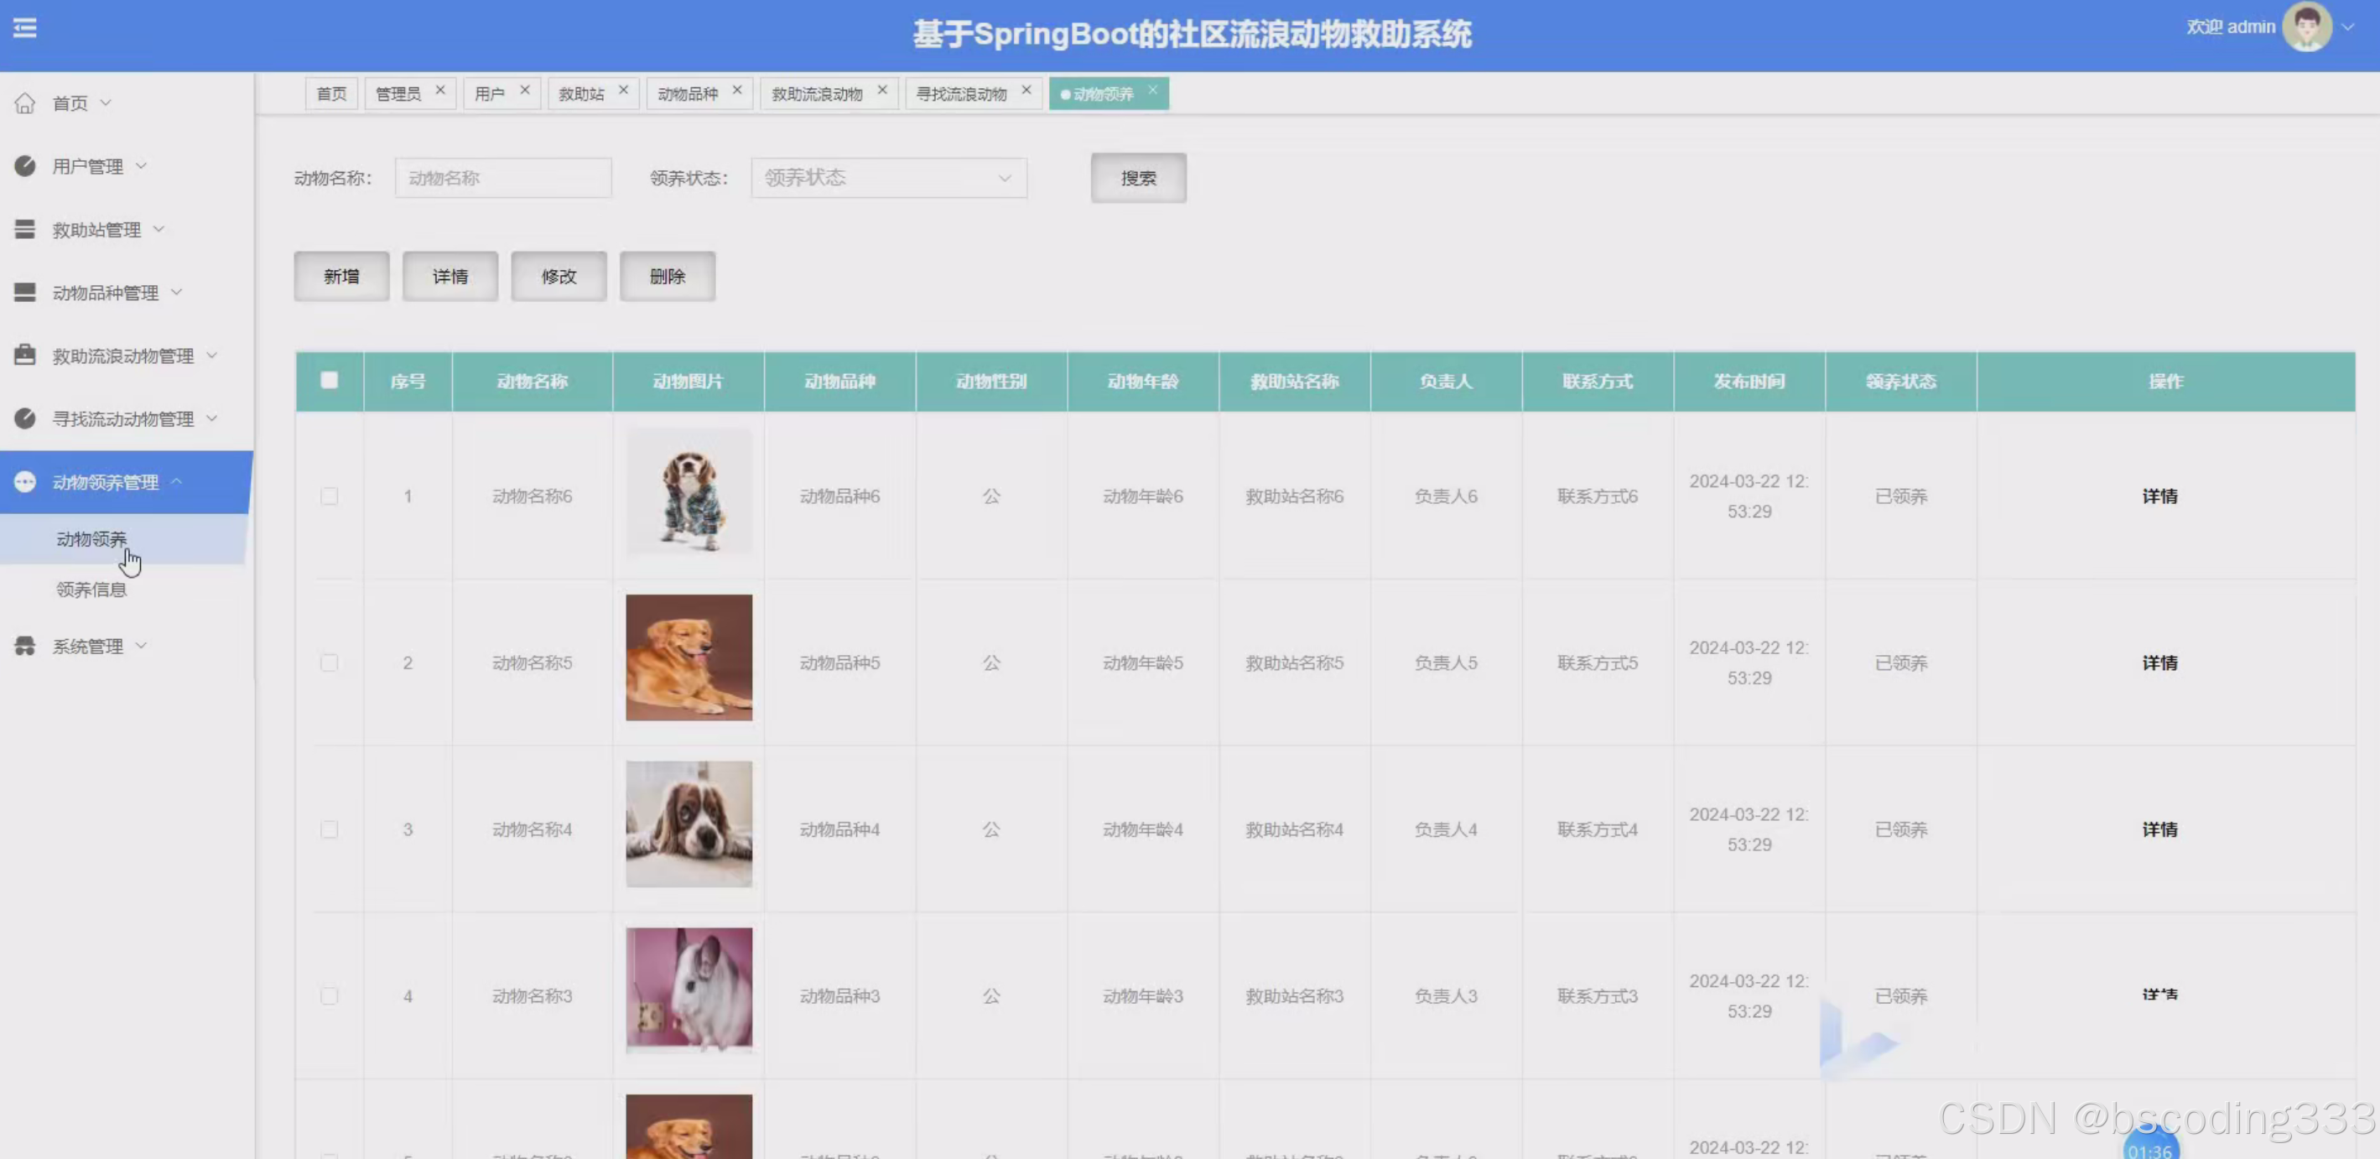Click the home icon beside 首页
Viewport: 2380px width, 1159px height.
[x=25, y=102]
